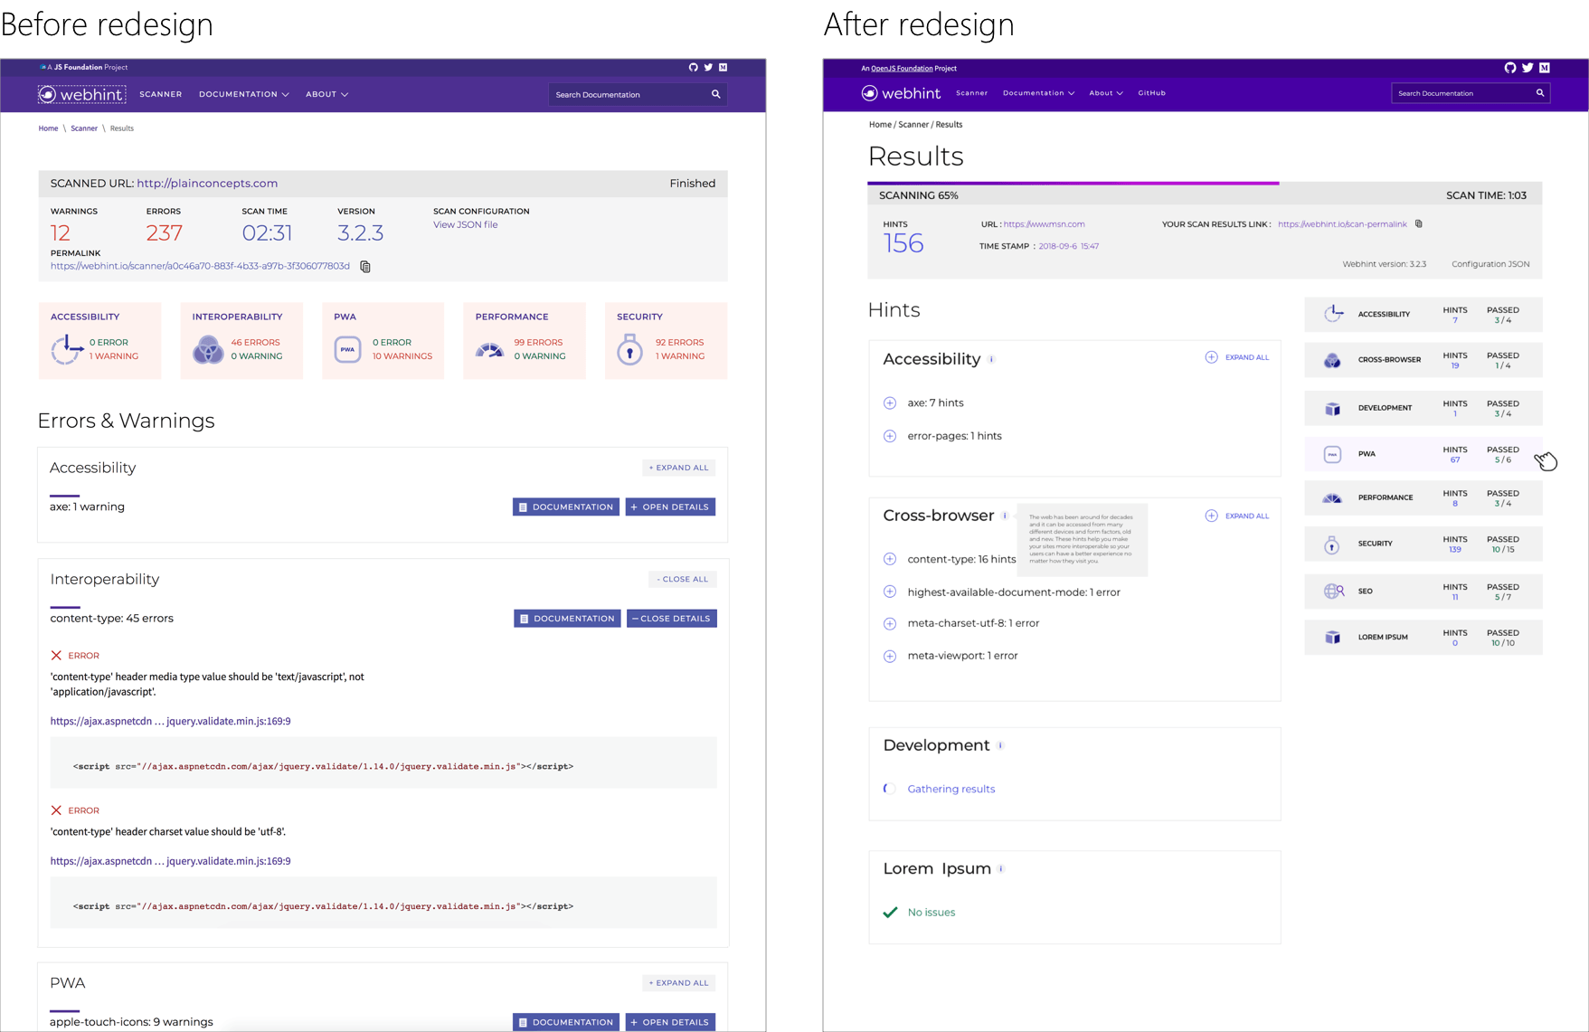The width and height of the screenshot is (1589, 1032).
Task: Open GitHub icon in After redesign header
Action: click(1510, 68)
